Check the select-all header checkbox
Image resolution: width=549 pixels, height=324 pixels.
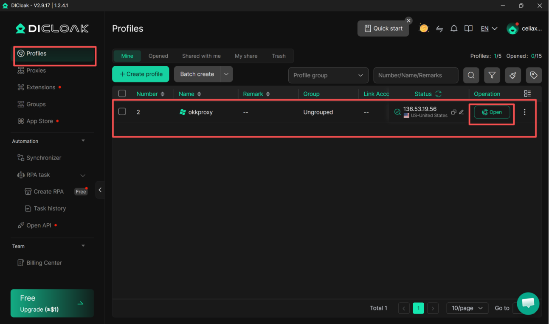tap(122, 94)
